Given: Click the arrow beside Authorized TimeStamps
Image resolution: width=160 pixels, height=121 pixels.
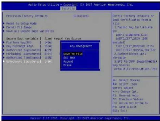Looking at the screenshot, I should click(x=4, y=57).
